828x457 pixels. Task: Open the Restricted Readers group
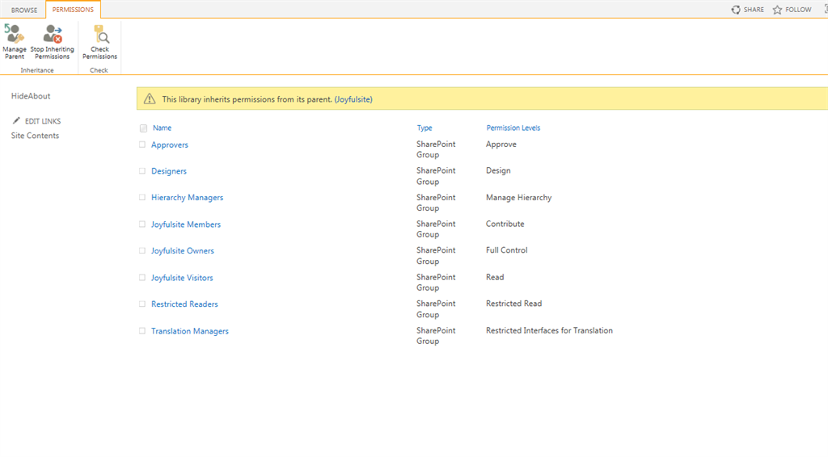coord(184,304)
